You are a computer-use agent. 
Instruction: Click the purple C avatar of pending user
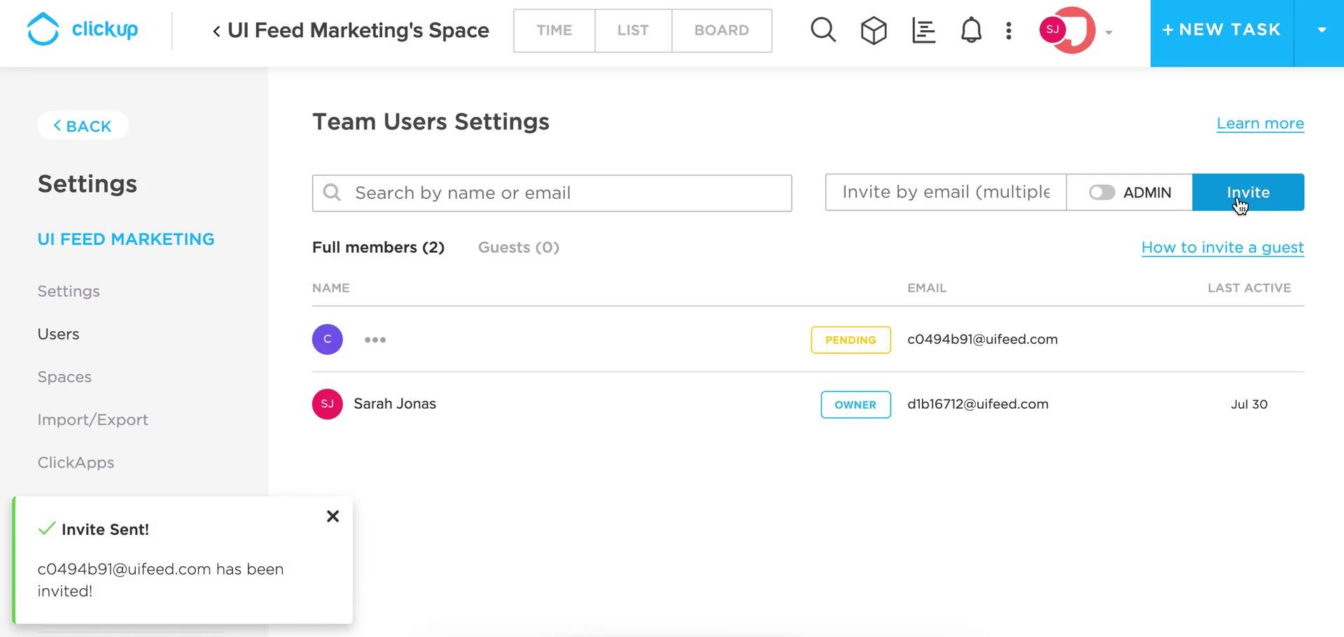click(x=328, y=339)
